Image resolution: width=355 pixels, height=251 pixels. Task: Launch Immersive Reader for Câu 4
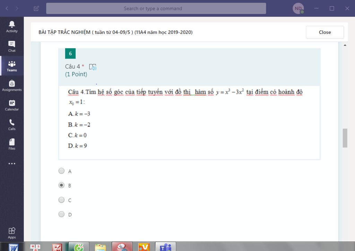(93, 67)
